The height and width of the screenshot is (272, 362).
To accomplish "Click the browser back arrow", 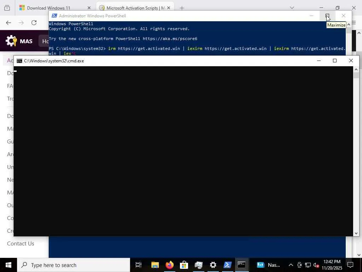I will click(8, 23).
